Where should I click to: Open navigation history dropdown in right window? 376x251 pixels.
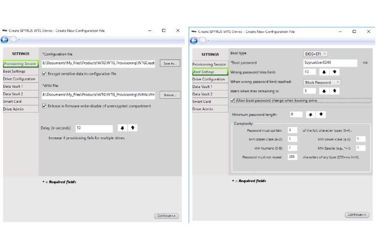208,41
